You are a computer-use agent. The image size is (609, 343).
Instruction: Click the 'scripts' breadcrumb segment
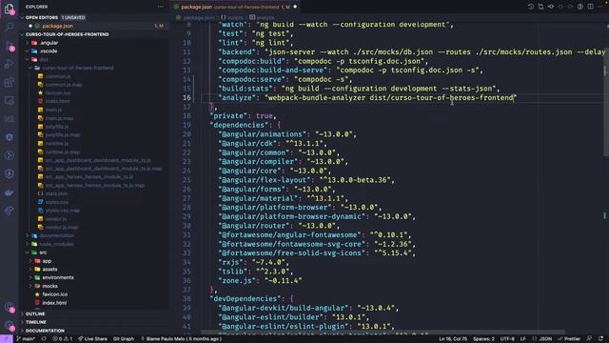point(232,17)
